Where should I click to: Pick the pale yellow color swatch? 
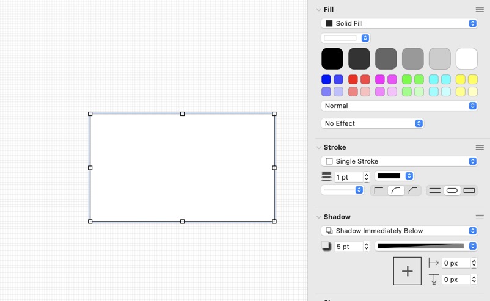[473, 92]
